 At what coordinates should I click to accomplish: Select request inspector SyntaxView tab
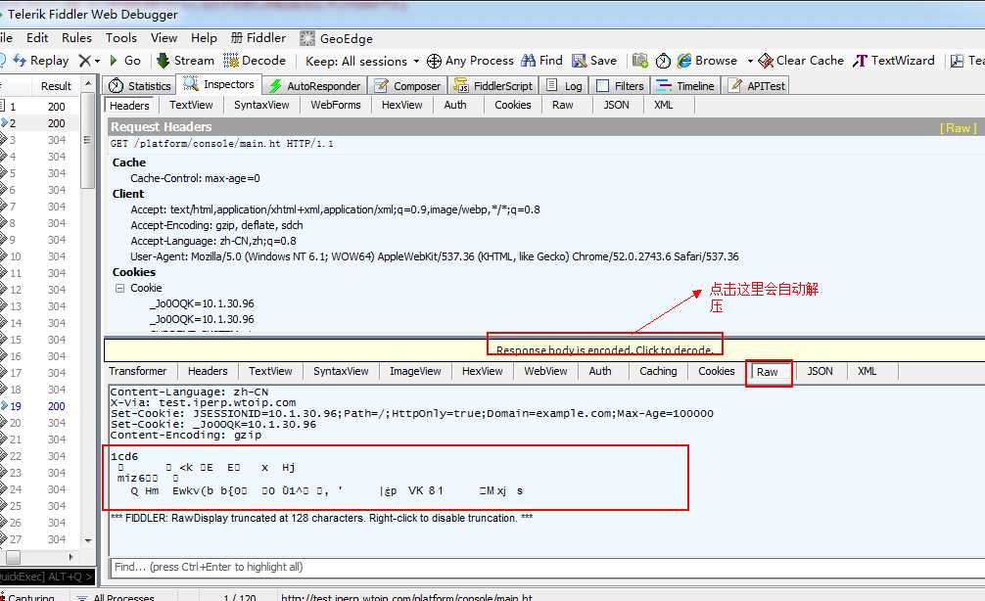[x=261, y=105]
